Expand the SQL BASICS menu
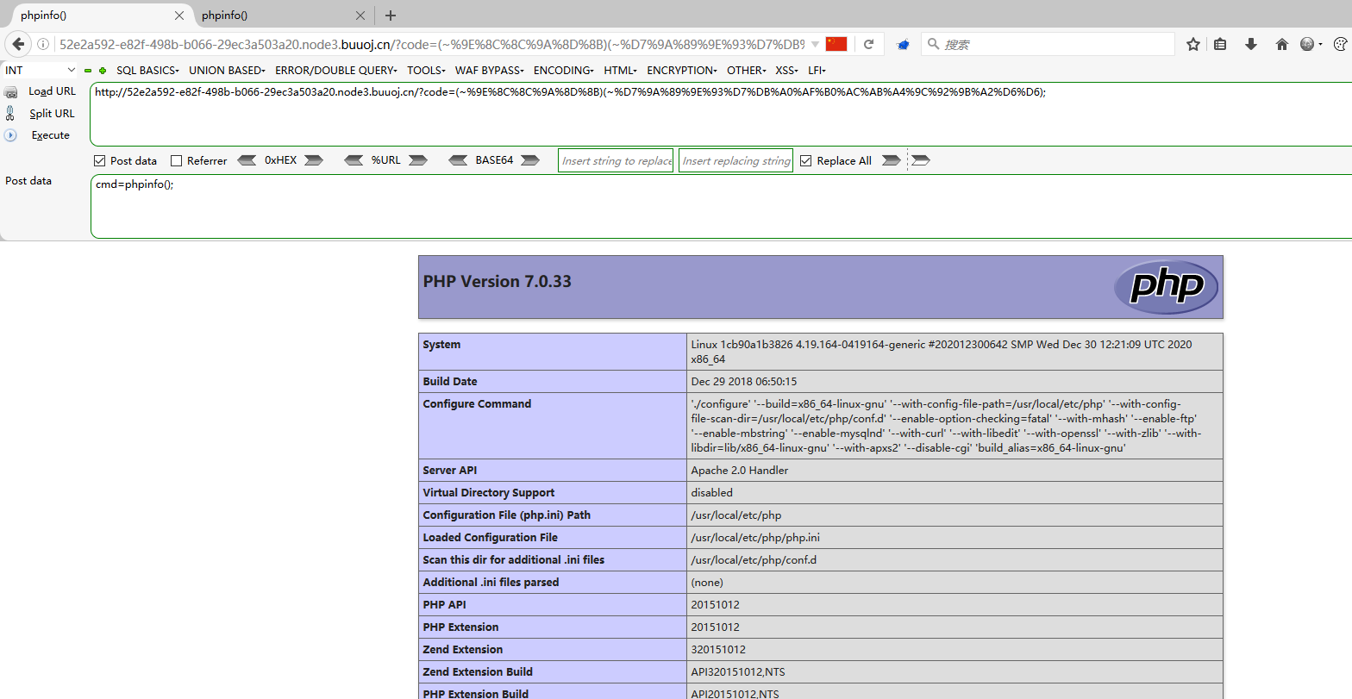Image resolution: width=1352 pixels, height=699 pixels. pyautogui.click(x=147, y=71)
